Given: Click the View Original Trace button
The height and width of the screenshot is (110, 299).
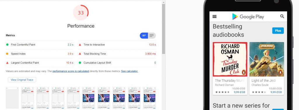Looking at the screenshot, I should [22, 80].
